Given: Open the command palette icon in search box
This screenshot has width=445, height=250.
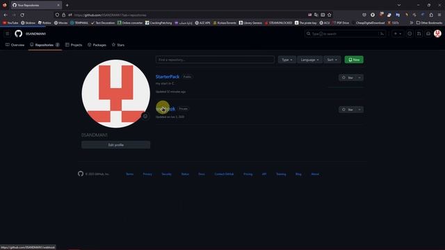Looking at the screenshot, I should (x=382, y=34).
